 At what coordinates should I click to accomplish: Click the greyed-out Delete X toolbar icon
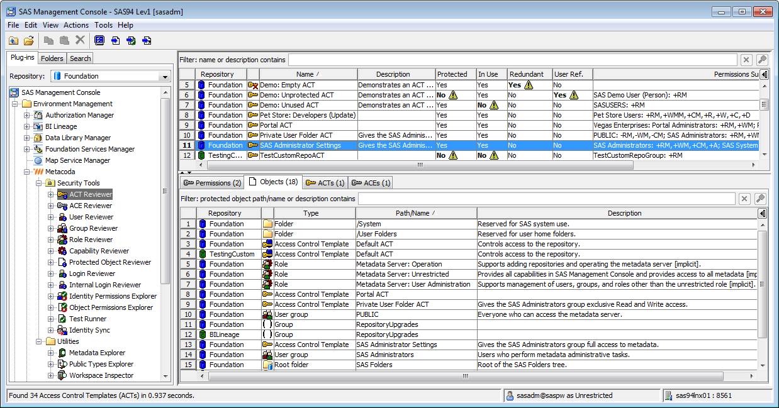click(80, 40)
